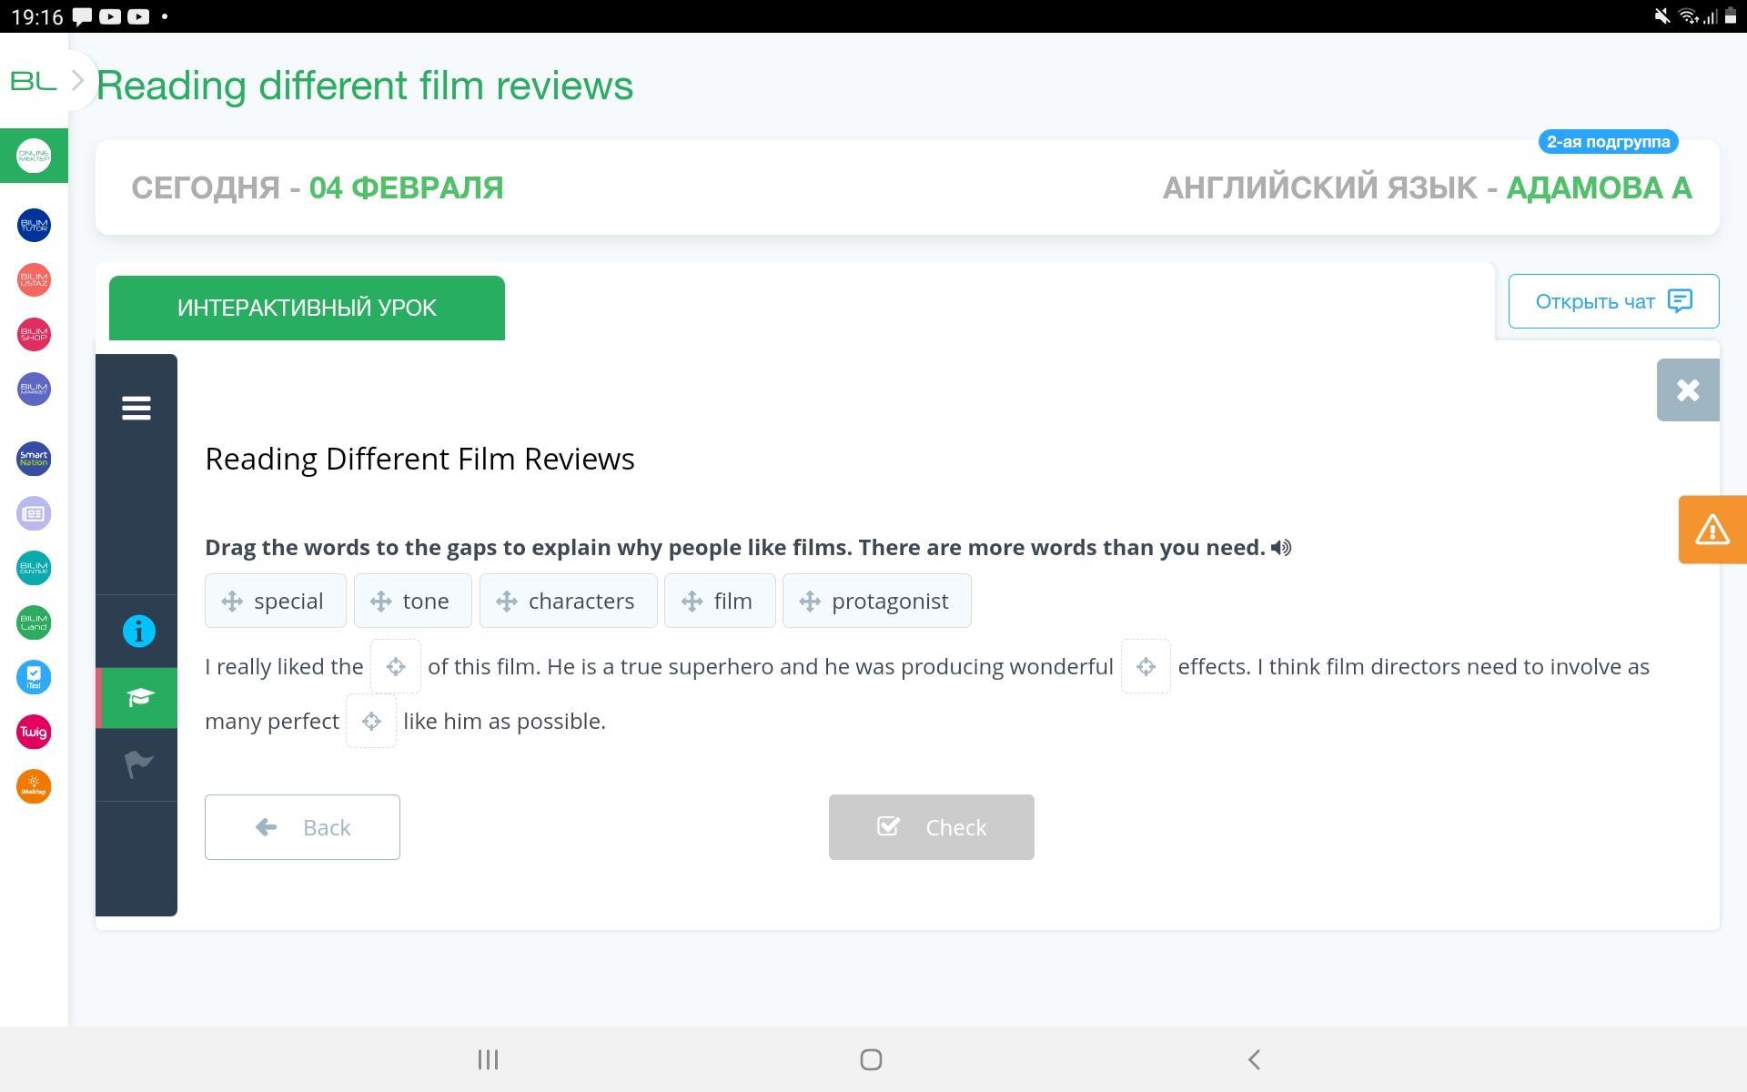This screenshot has width=1747, height=1092.
Task: Close the lesson with the X button
Action: (x=1687, y=390)
